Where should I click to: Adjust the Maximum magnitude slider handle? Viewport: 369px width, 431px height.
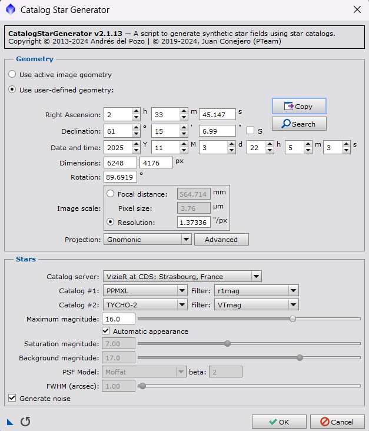292,319
